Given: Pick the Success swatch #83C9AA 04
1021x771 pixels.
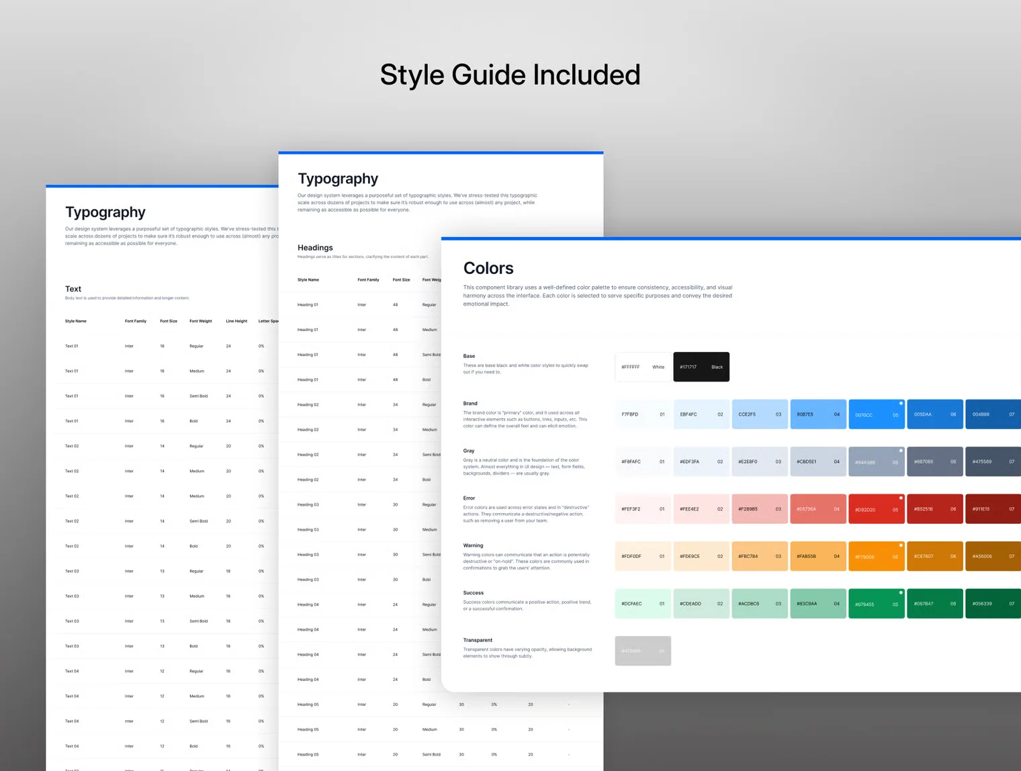Looking at the screenshot, I should (x=818, y=604).
